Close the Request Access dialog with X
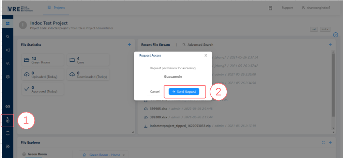The width and height of the screenshot is (343, 158). pos(206,55)
